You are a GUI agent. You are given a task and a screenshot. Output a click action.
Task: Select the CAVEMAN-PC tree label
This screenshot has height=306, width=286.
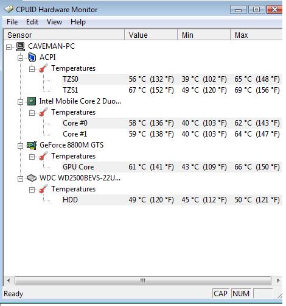pos(51,46)
